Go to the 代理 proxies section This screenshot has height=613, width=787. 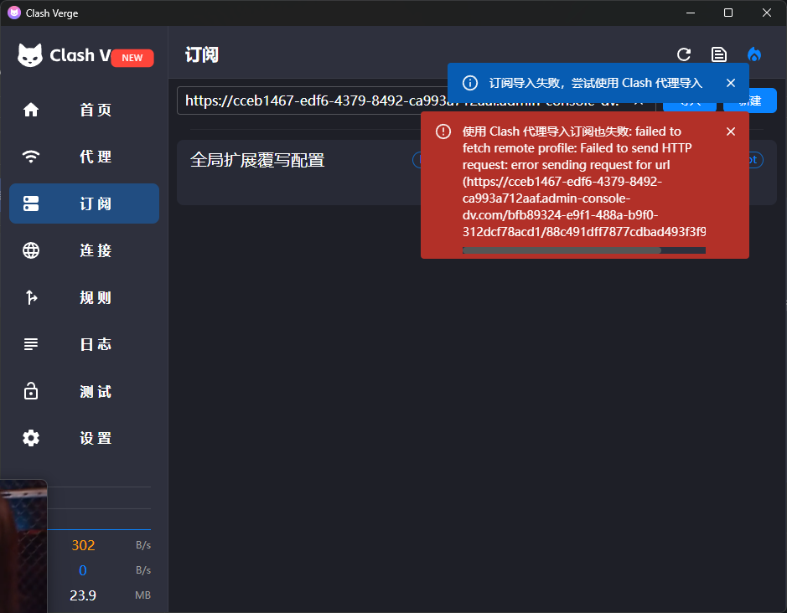[85, 157]
